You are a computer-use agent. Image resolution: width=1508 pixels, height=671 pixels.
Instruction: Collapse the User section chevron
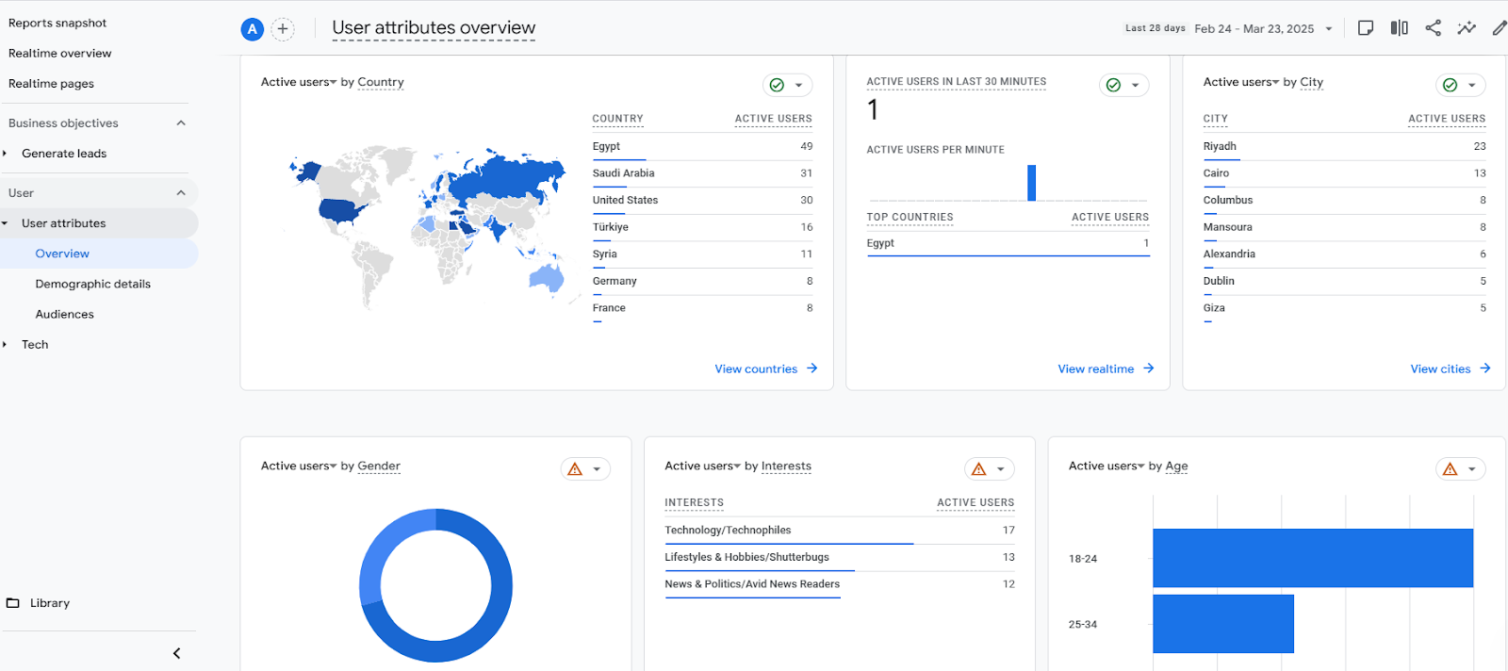pos(181,193)
